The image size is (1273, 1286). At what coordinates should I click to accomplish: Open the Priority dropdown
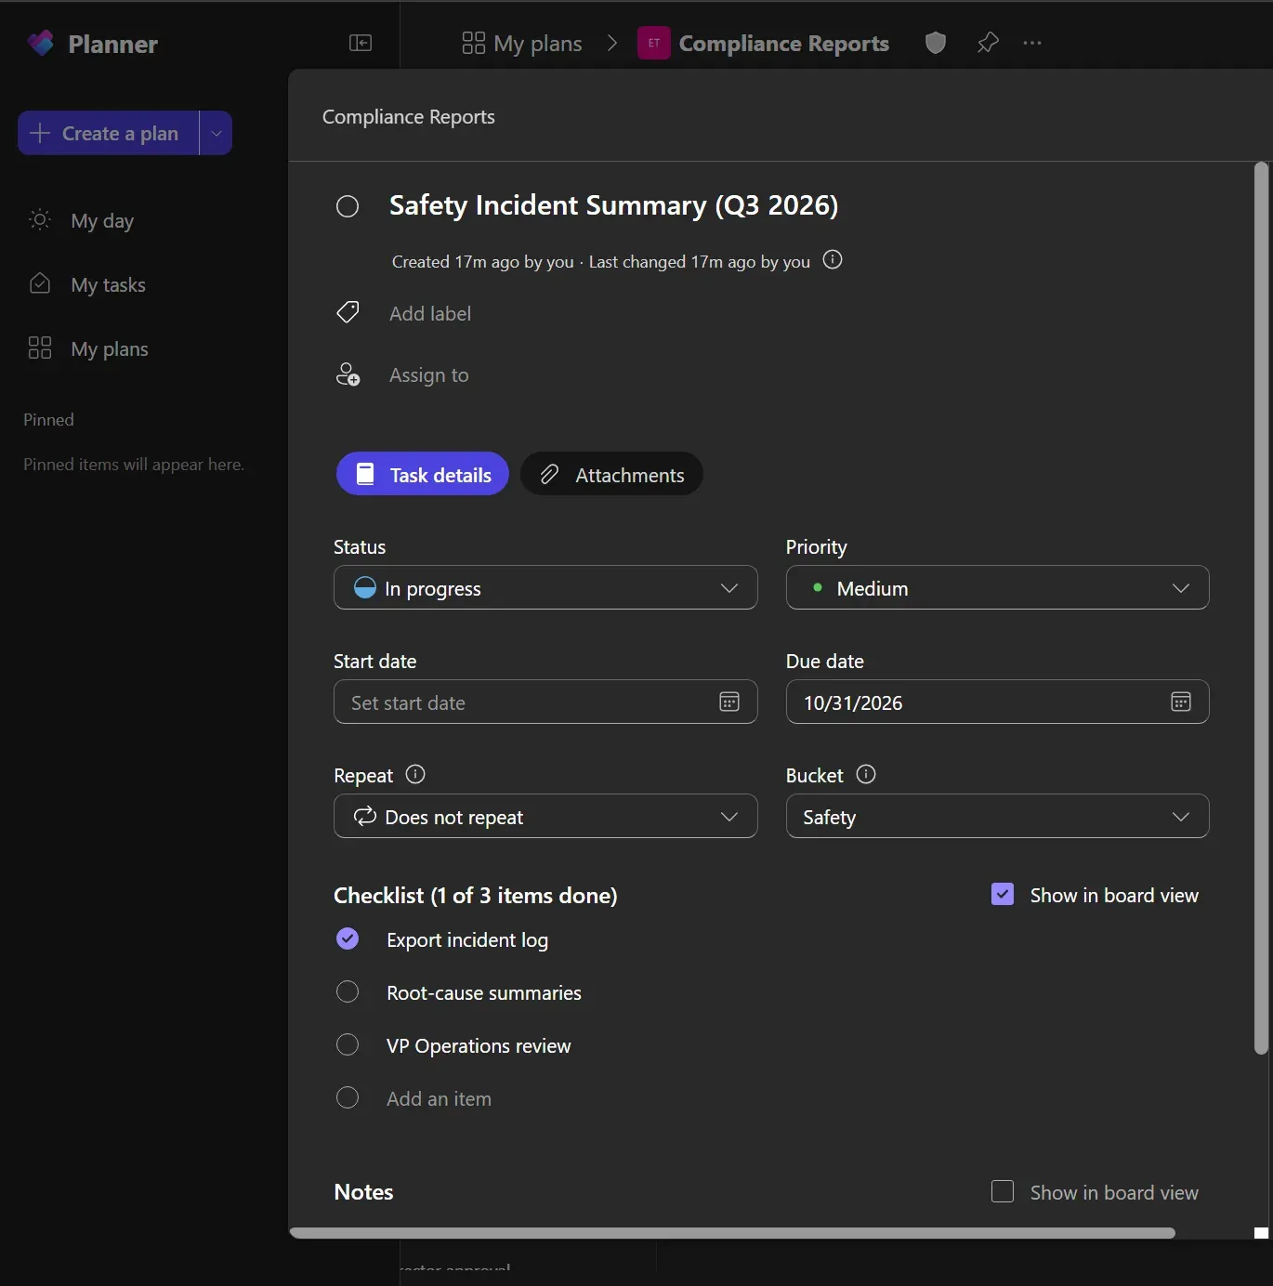click(997, 587)
